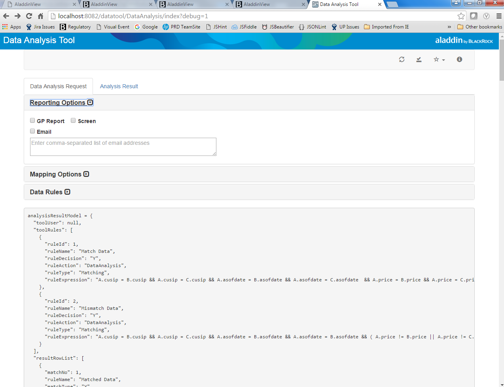Open the star favorites dropdown
The image size is (504, 387).
(439, 59)
